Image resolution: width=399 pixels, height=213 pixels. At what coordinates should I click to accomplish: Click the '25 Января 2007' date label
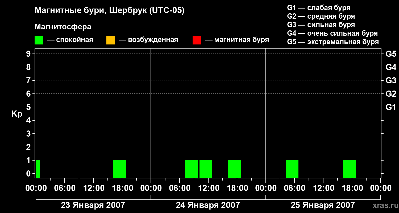click(323, 205)
